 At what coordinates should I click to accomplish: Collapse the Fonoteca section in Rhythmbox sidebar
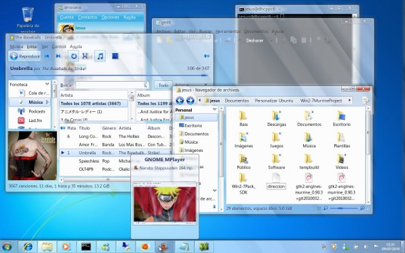tap(47, 84)
